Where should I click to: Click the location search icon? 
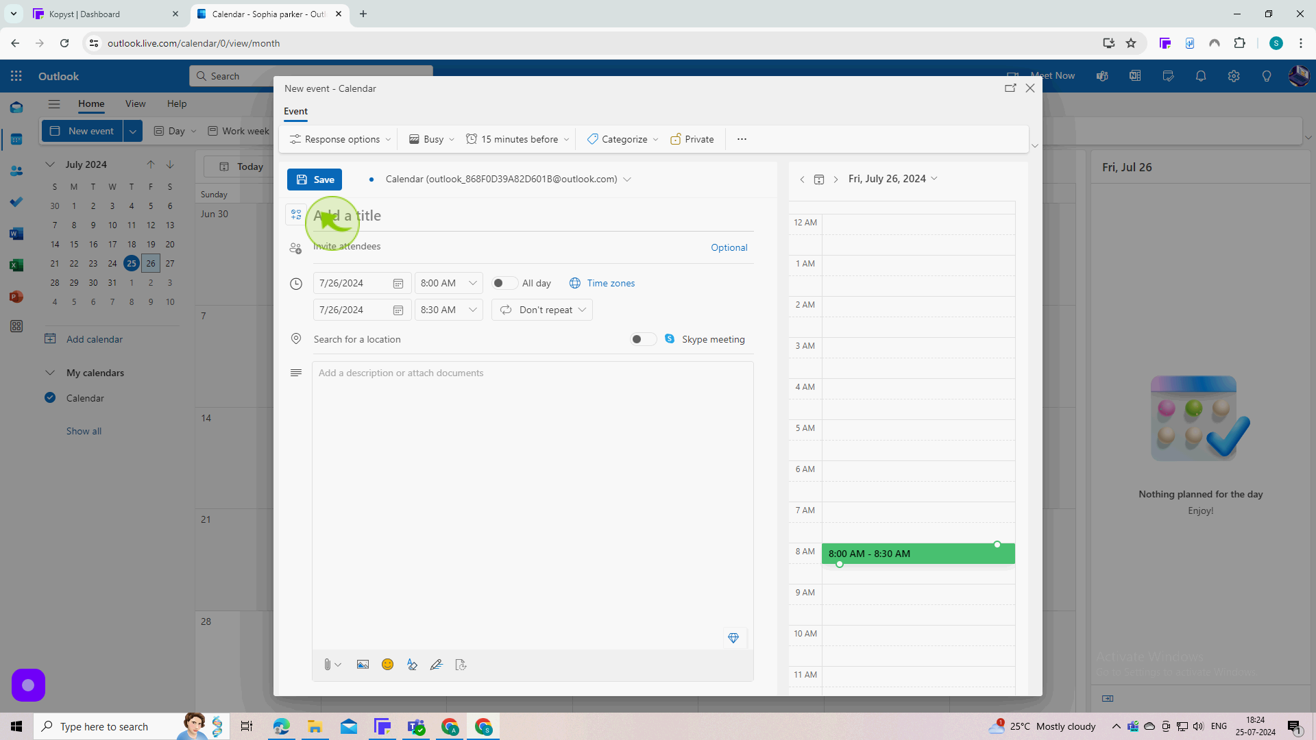point(297,339)
